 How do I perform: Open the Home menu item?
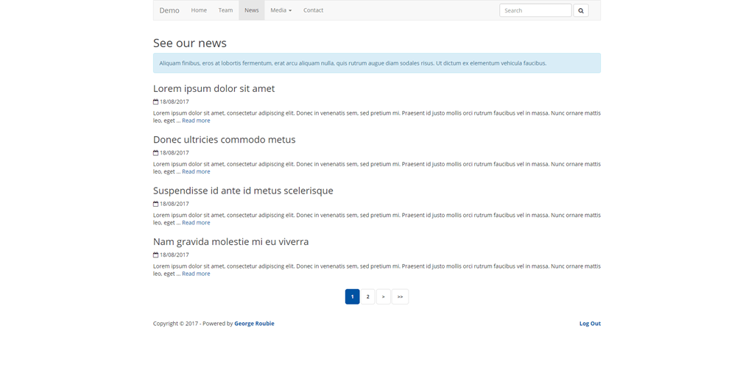point(199,10)
